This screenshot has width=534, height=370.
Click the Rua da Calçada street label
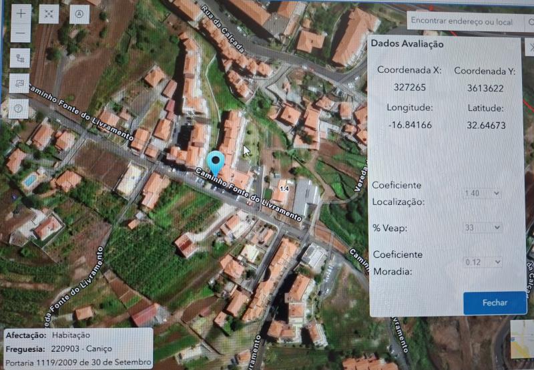tap(223, 29)
